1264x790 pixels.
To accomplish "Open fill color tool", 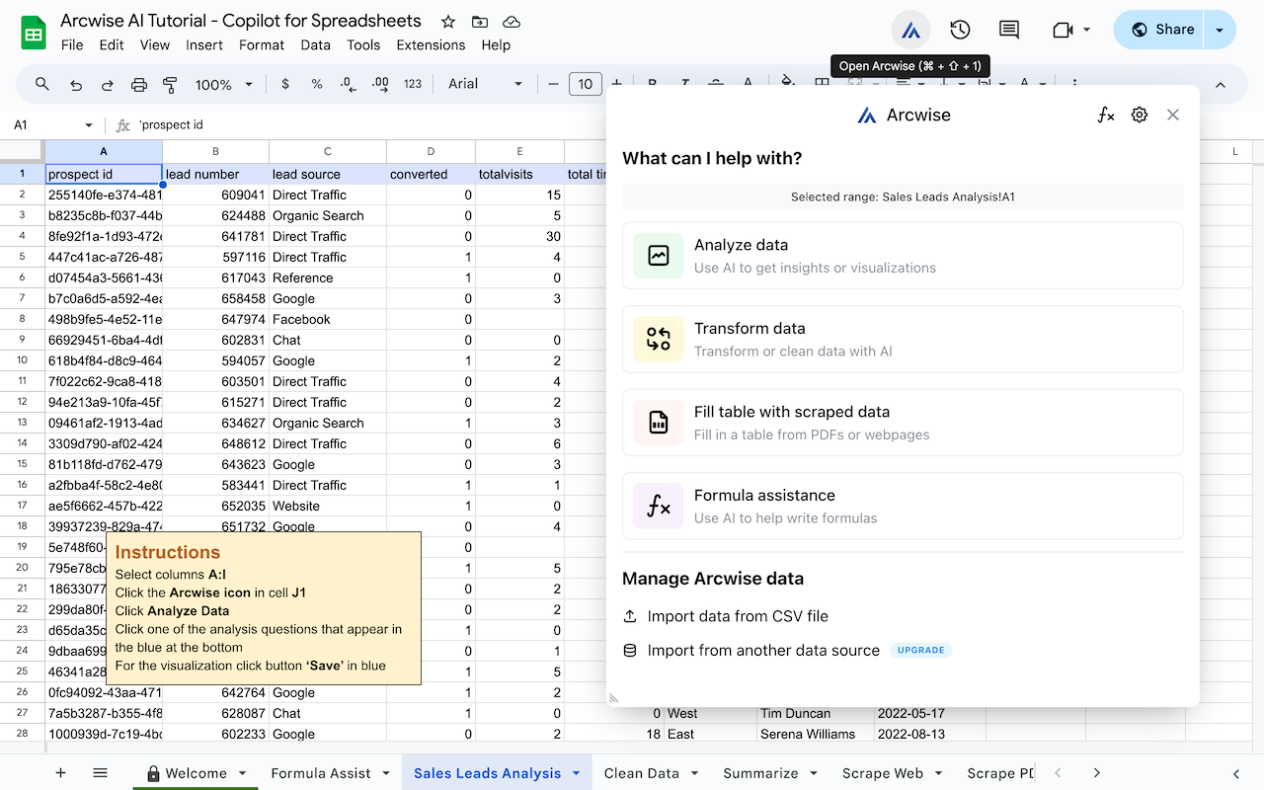I will pos(787,83).
